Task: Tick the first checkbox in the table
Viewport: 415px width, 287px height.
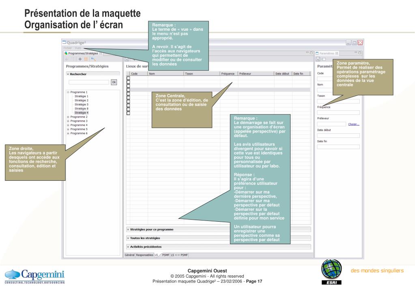Action: point(128,78)
